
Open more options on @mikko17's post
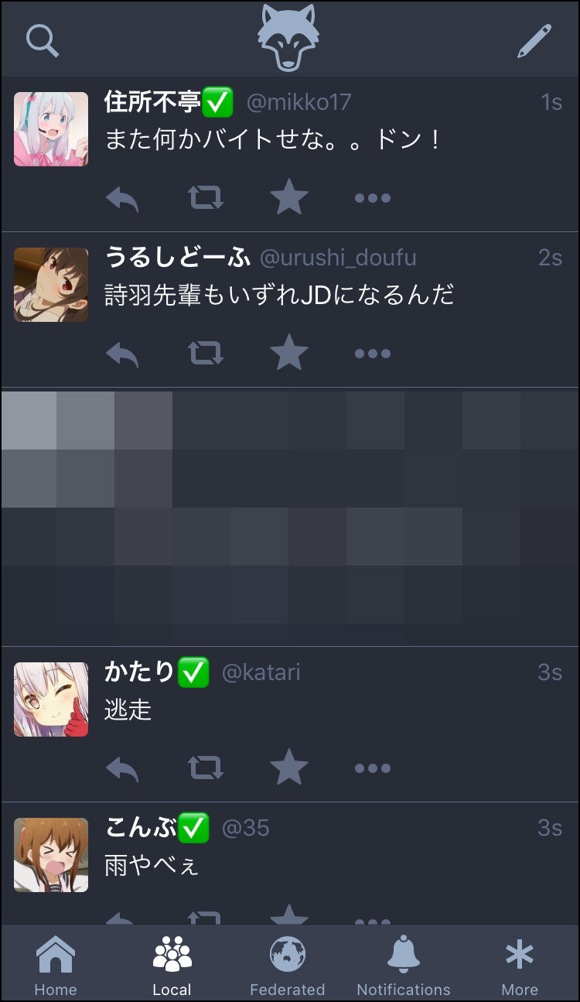click(x=373, y=199)
